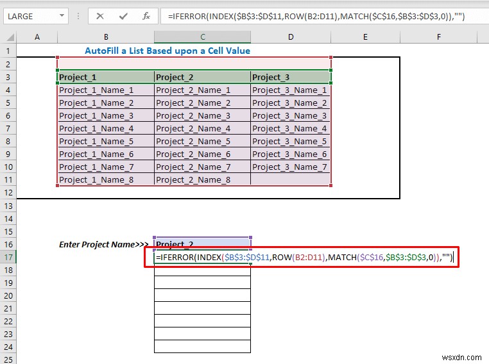Click cell Project_2_Name_3
Viewport: 489px width, 364px height.
202,115
